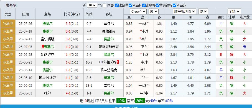Open team 塞尔福斯
Viewport: 252px width, 108px height.
(x=48, y=39)
